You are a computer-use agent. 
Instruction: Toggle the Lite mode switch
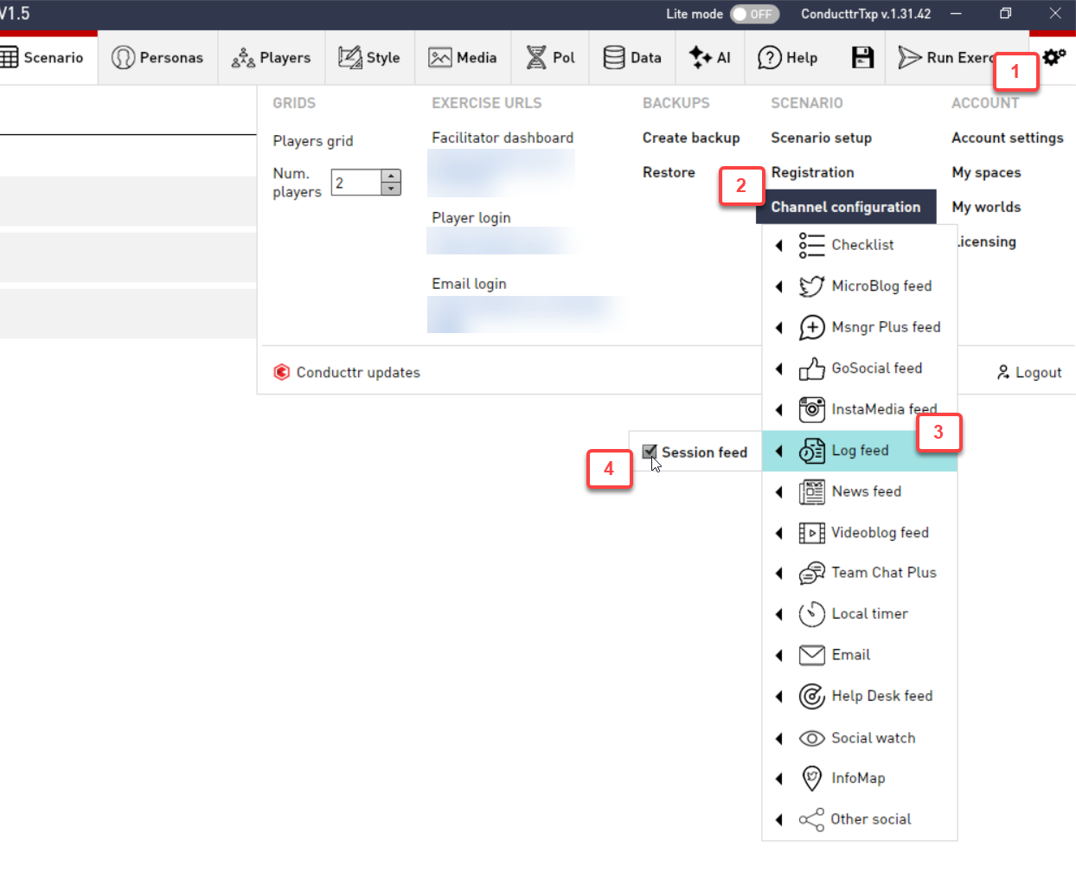coord(754,14)
